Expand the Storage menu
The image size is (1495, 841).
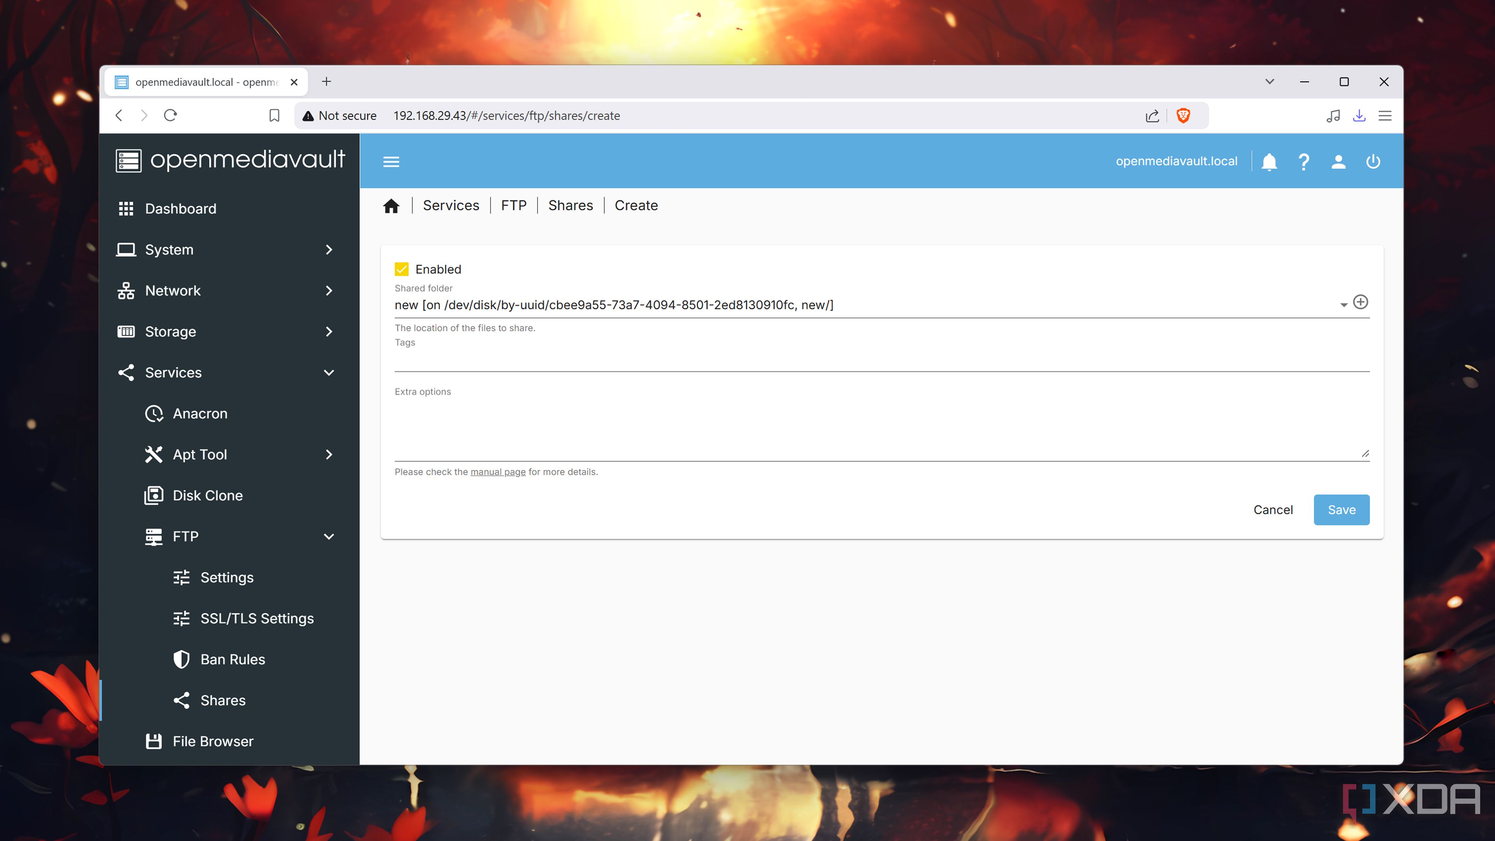(229, 331)
